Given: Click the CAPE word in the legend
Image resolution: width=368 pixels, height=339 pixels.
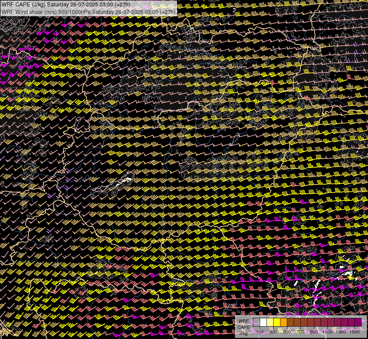Looking at the screenshot, I should click(x=244, y=327).
